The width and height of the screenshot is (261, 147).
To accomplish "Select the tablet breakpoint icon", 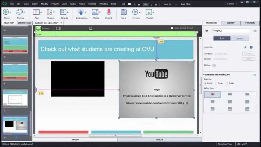I will pyautogui.click(x=58, y=28).
